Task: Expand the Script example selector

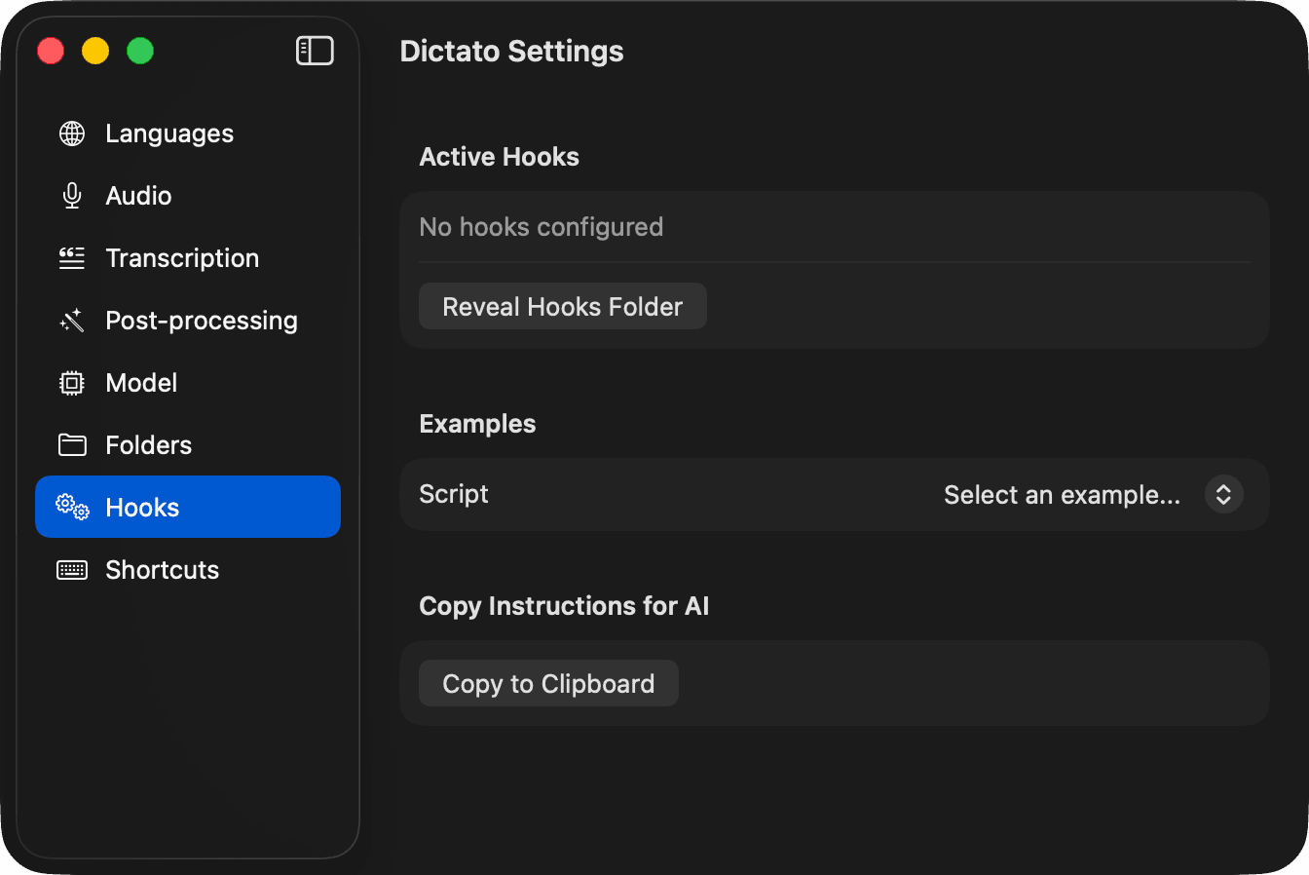Action: 1091,494
